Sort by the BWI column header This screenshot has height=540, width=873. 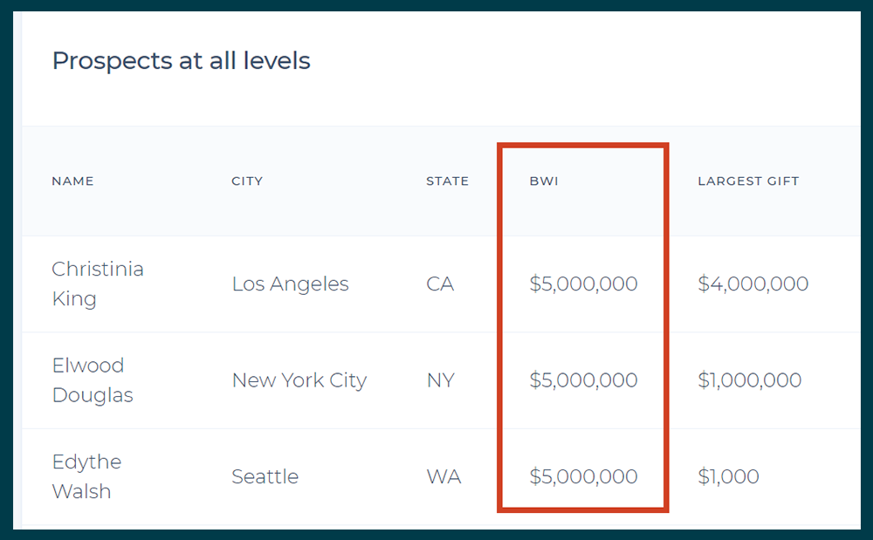[x=543, y=181]
